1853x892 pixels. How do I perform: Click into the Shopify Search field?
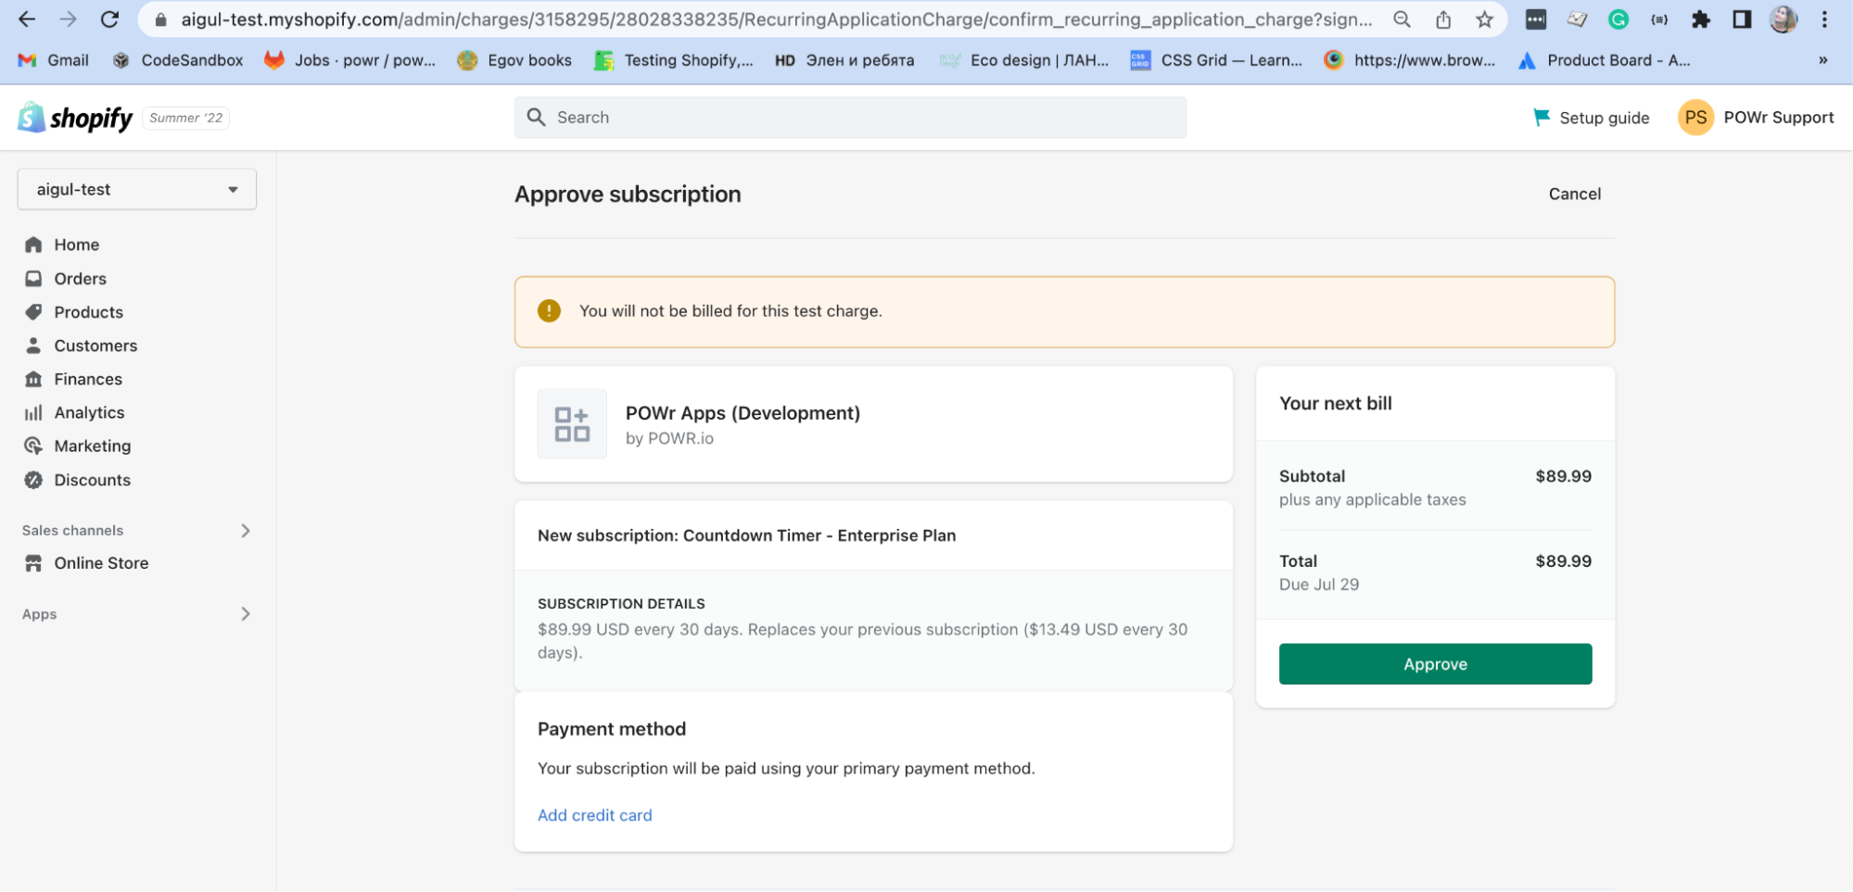pos(850,118)
